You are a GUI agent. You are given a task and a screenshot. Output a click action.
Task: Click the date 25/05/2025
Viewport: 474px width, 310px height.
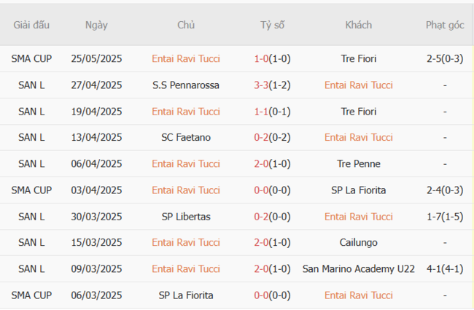96,59
